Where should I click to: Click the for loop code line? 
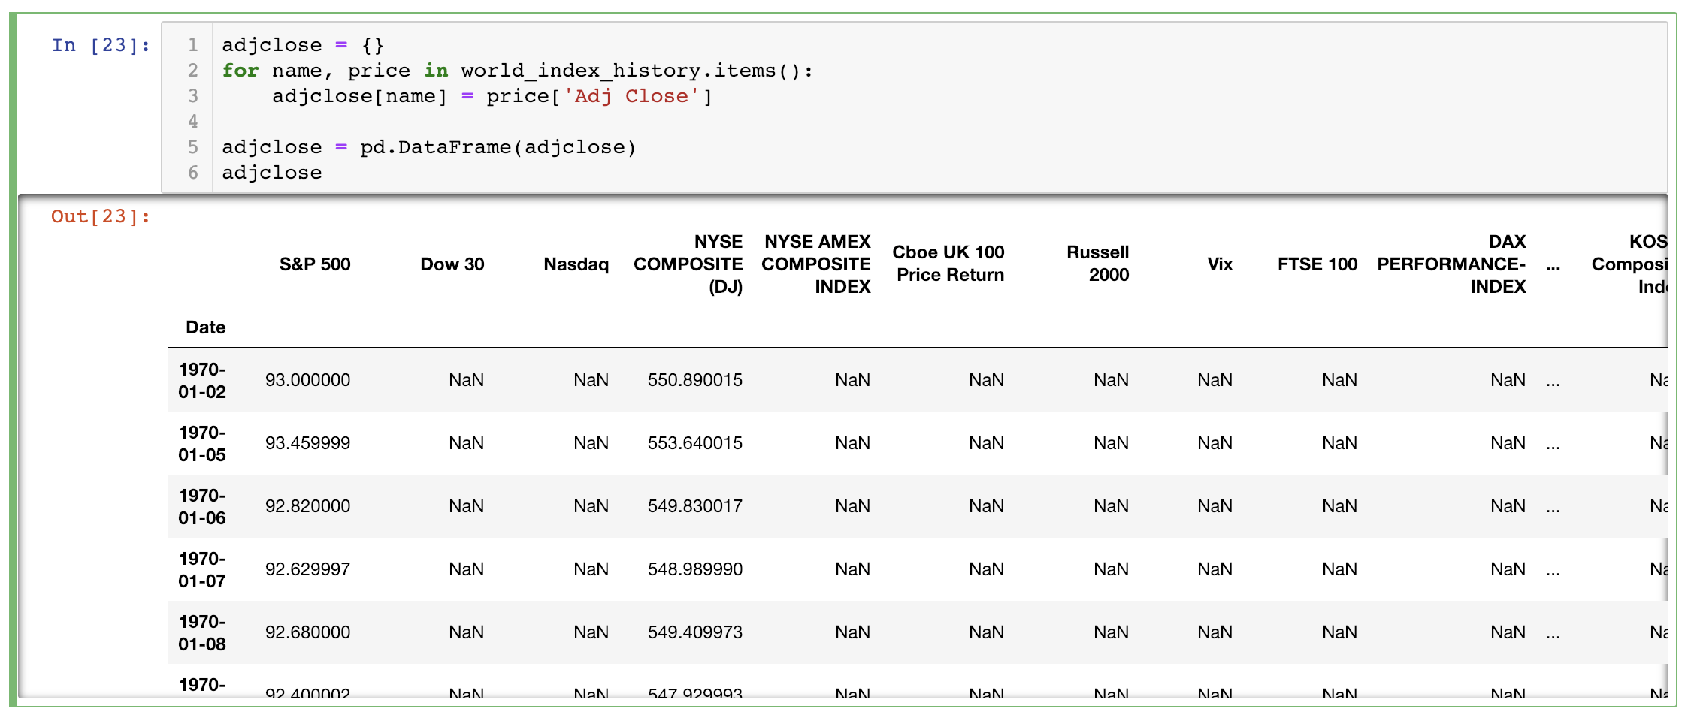click(x=517, y=71)
